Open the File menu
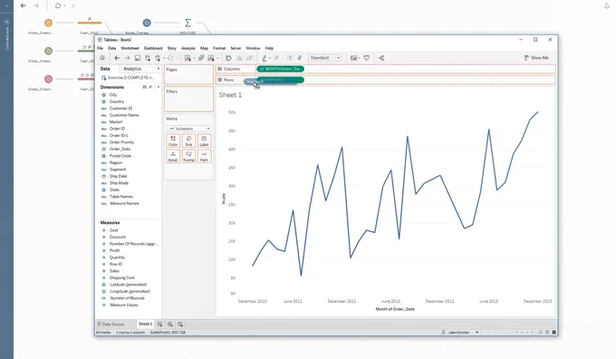Image resolution: width=616 pixels, height=359 pixels. tap(101, 48)
